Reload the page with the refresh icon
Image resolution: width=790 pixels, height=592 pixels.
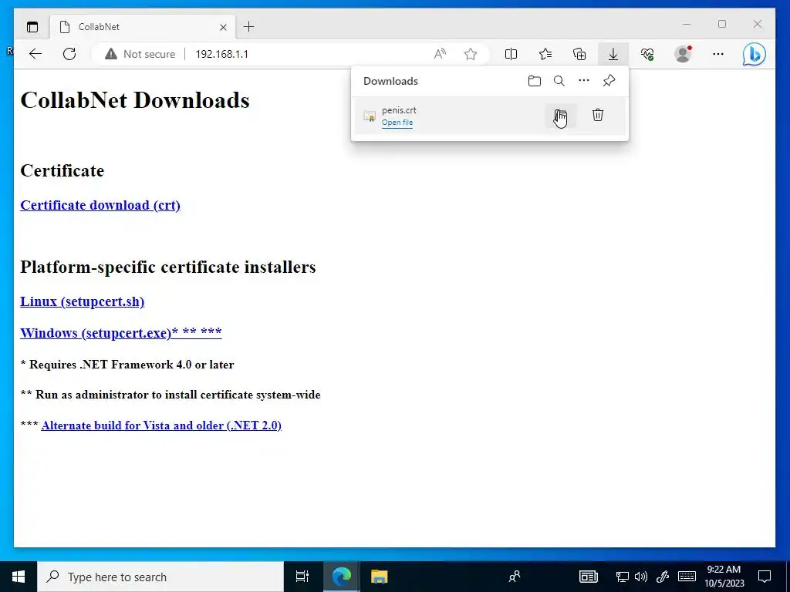click(x=69, y=54)
